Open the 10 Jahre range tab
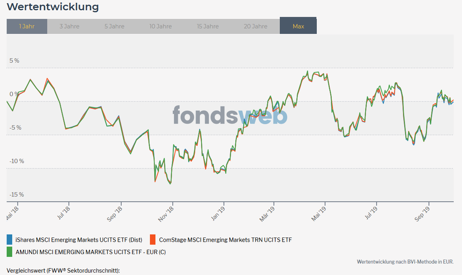This screenshot has height=275, width=462. [x=160, y=26]
